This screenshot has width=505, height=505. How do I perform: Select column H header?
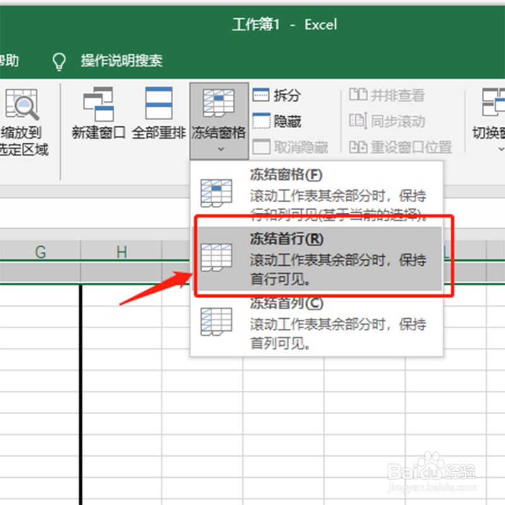click(x=121, y=251)
